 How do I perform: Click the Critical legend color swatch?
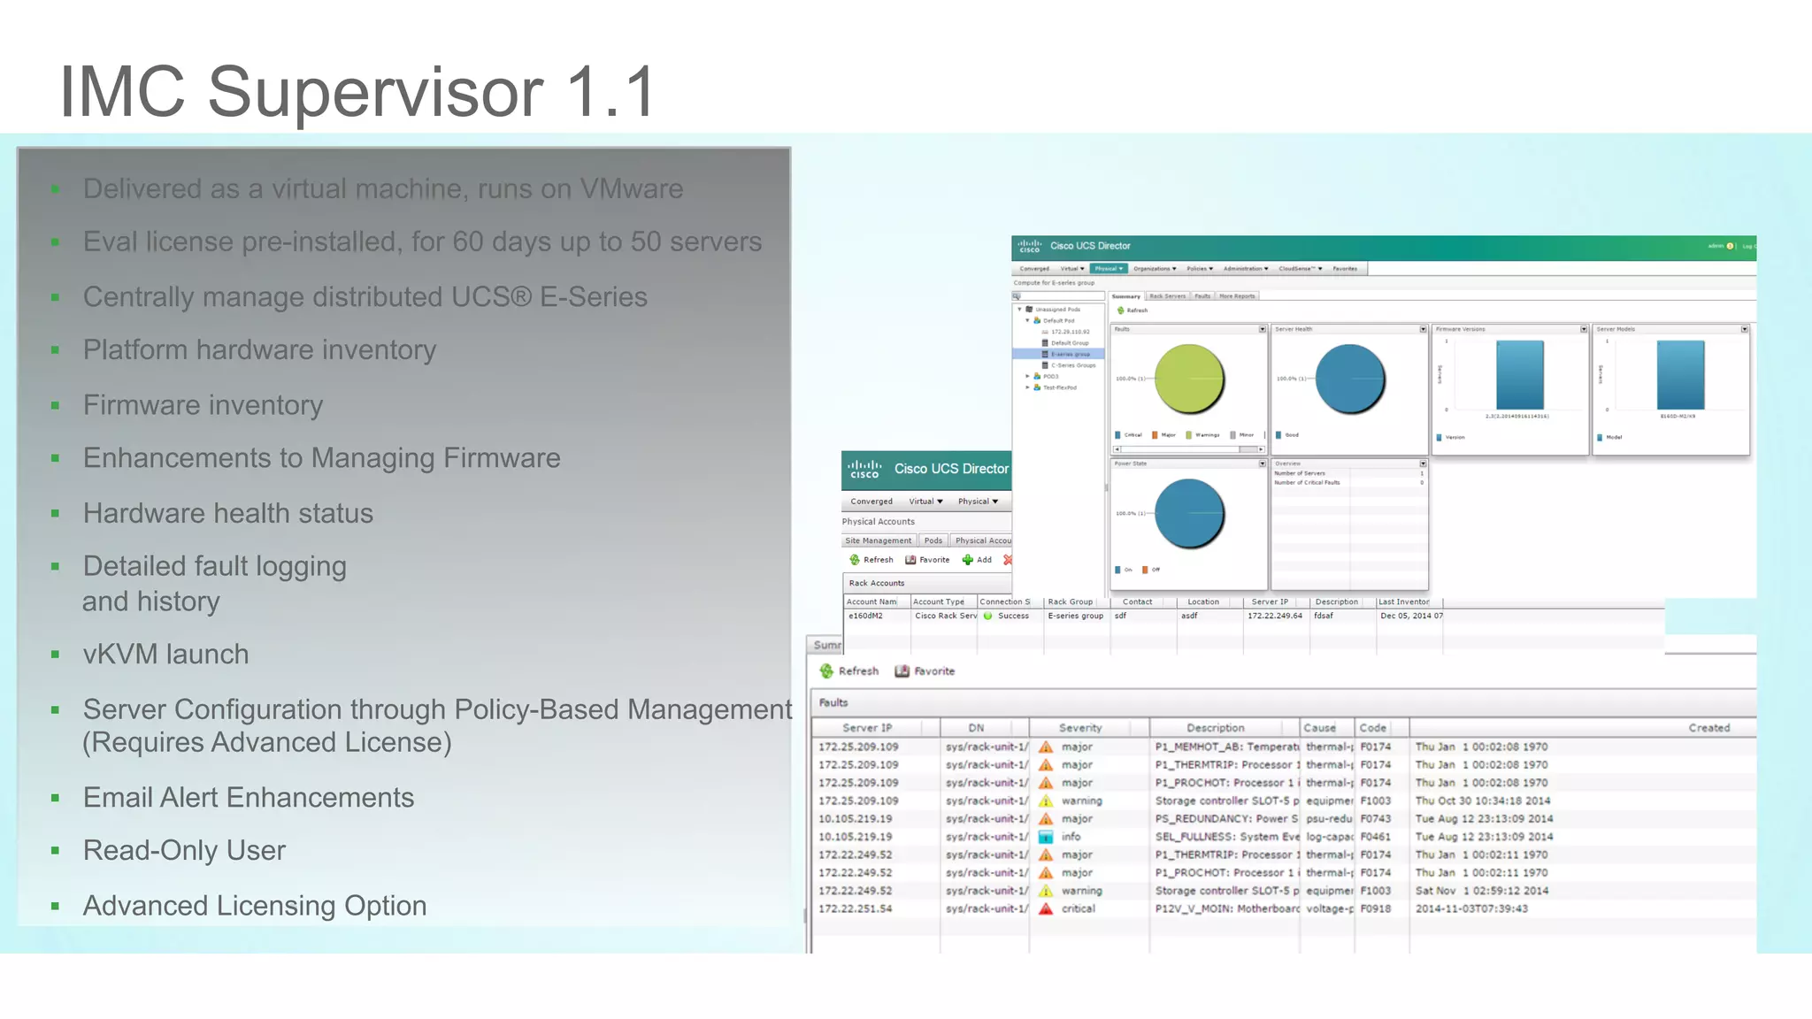1117,435
